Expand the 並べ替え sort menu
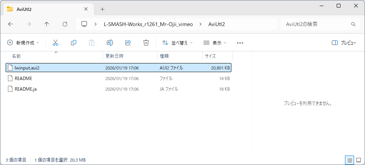This screenshot has height=165, width=365. pyautogui.click(x=177, y=43)
